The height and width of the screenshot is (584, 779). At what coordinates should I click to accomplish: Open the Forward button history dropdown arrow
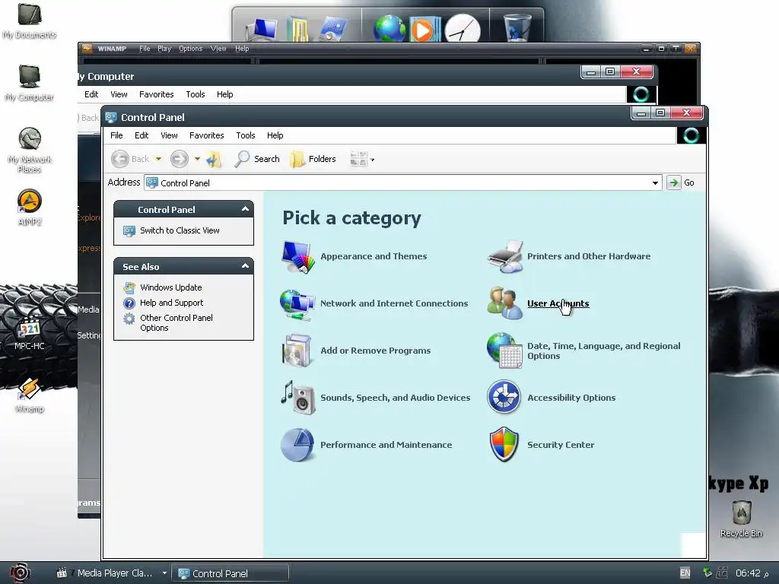point(197,159)
